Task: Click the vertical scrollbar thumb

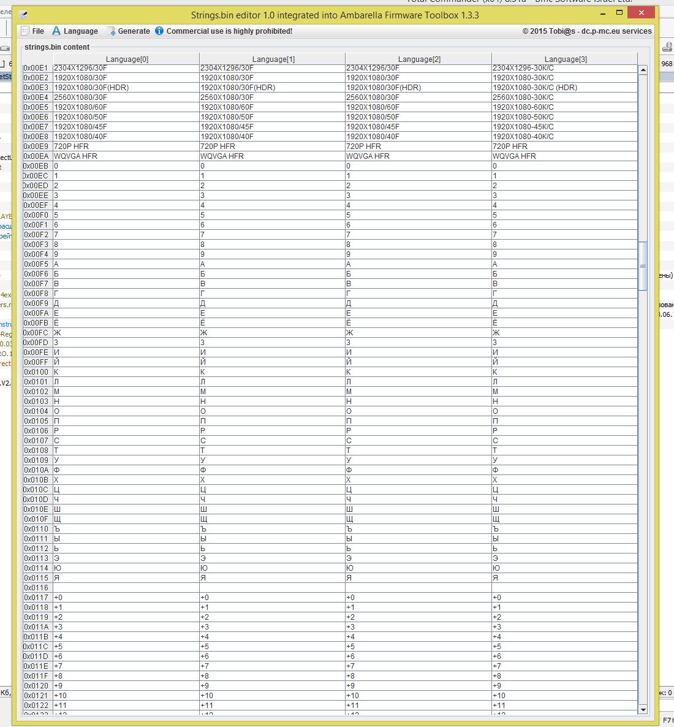Action: (643, 266)
